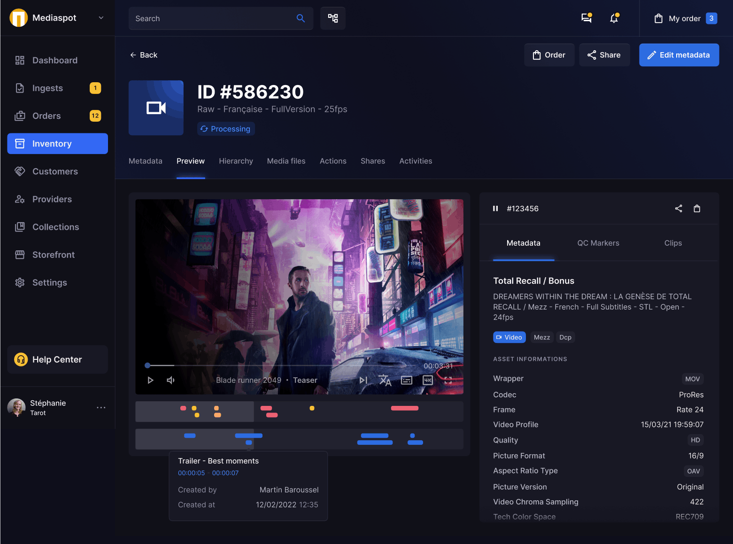Click the video progress slider handle
The height and width of the screenshot is (544, 733).
point(147,365)
